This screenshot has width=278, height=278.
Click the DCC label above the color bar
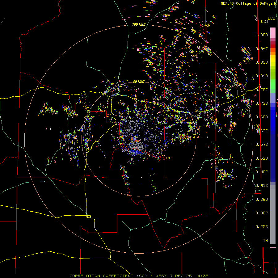click(x=272, y=19)
